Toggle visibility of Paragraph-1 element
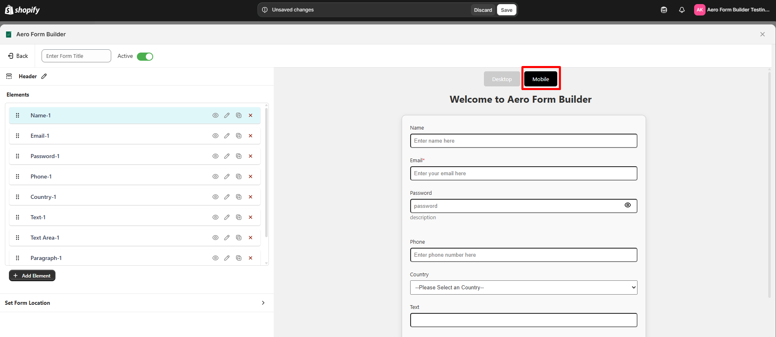 [x=215, y=258]
